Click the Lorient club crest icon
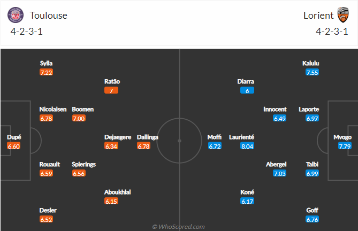The height and width of the screenshot is (231, 358). 343,15
